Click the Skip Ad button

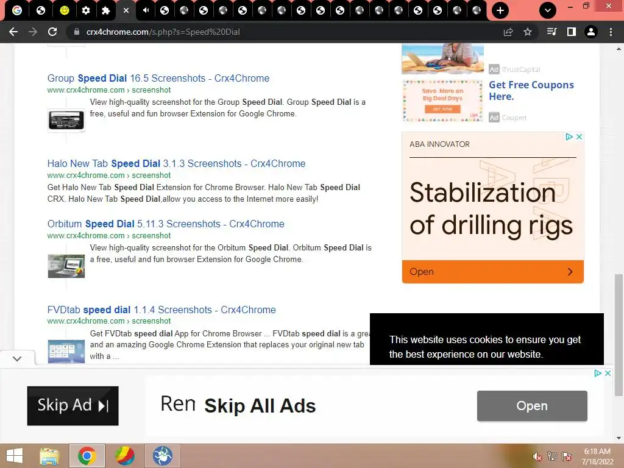[x=73, y=406]
